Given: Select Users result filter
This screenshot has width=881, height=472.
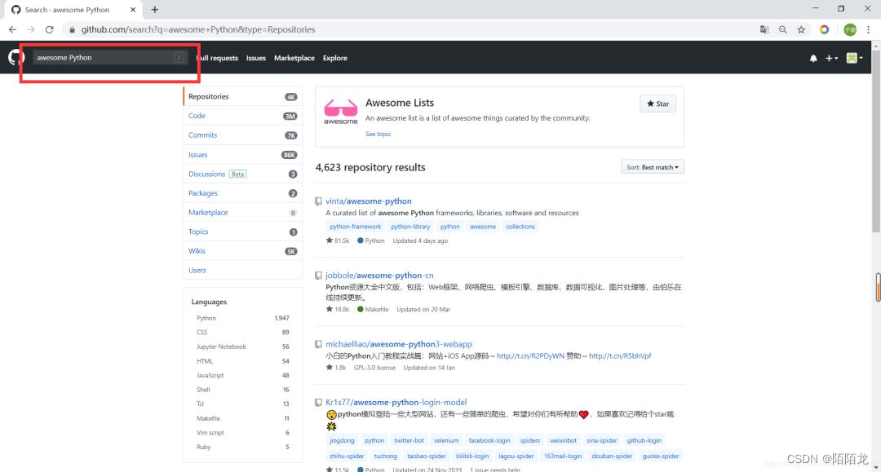Looking at the screenshot, I should pos(243,270).
